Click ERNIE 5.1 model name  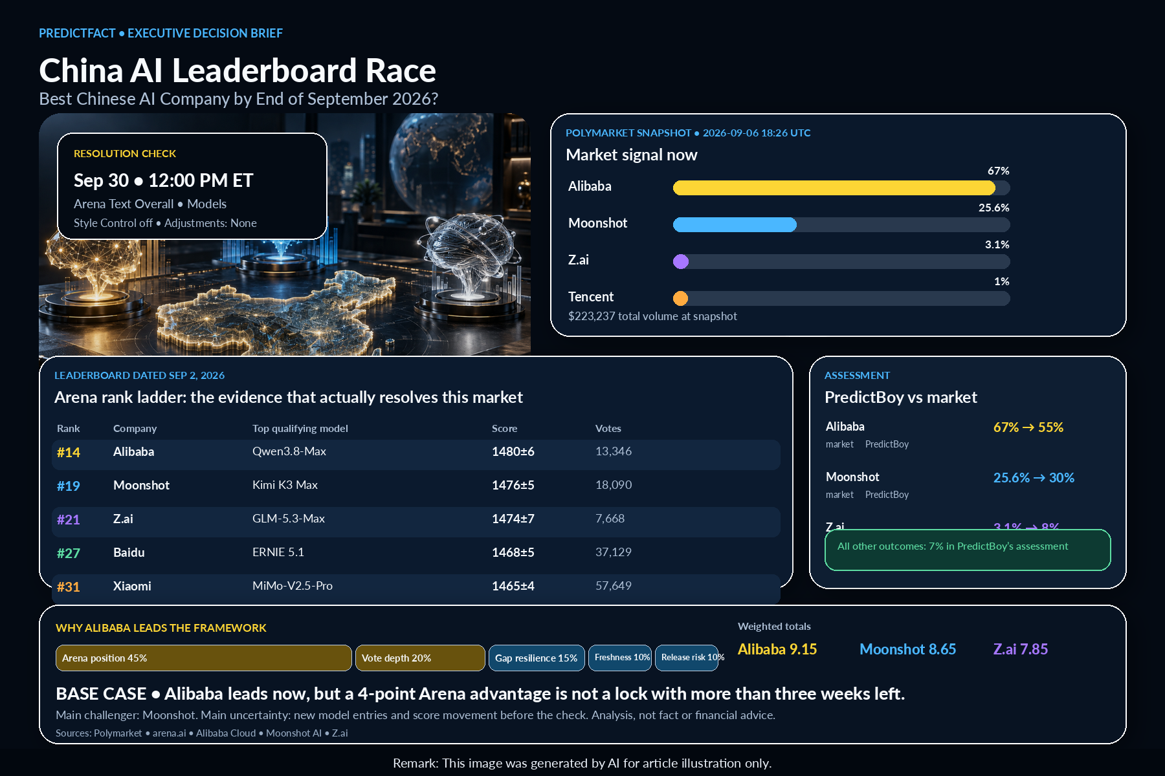click(x=278, y=552)
